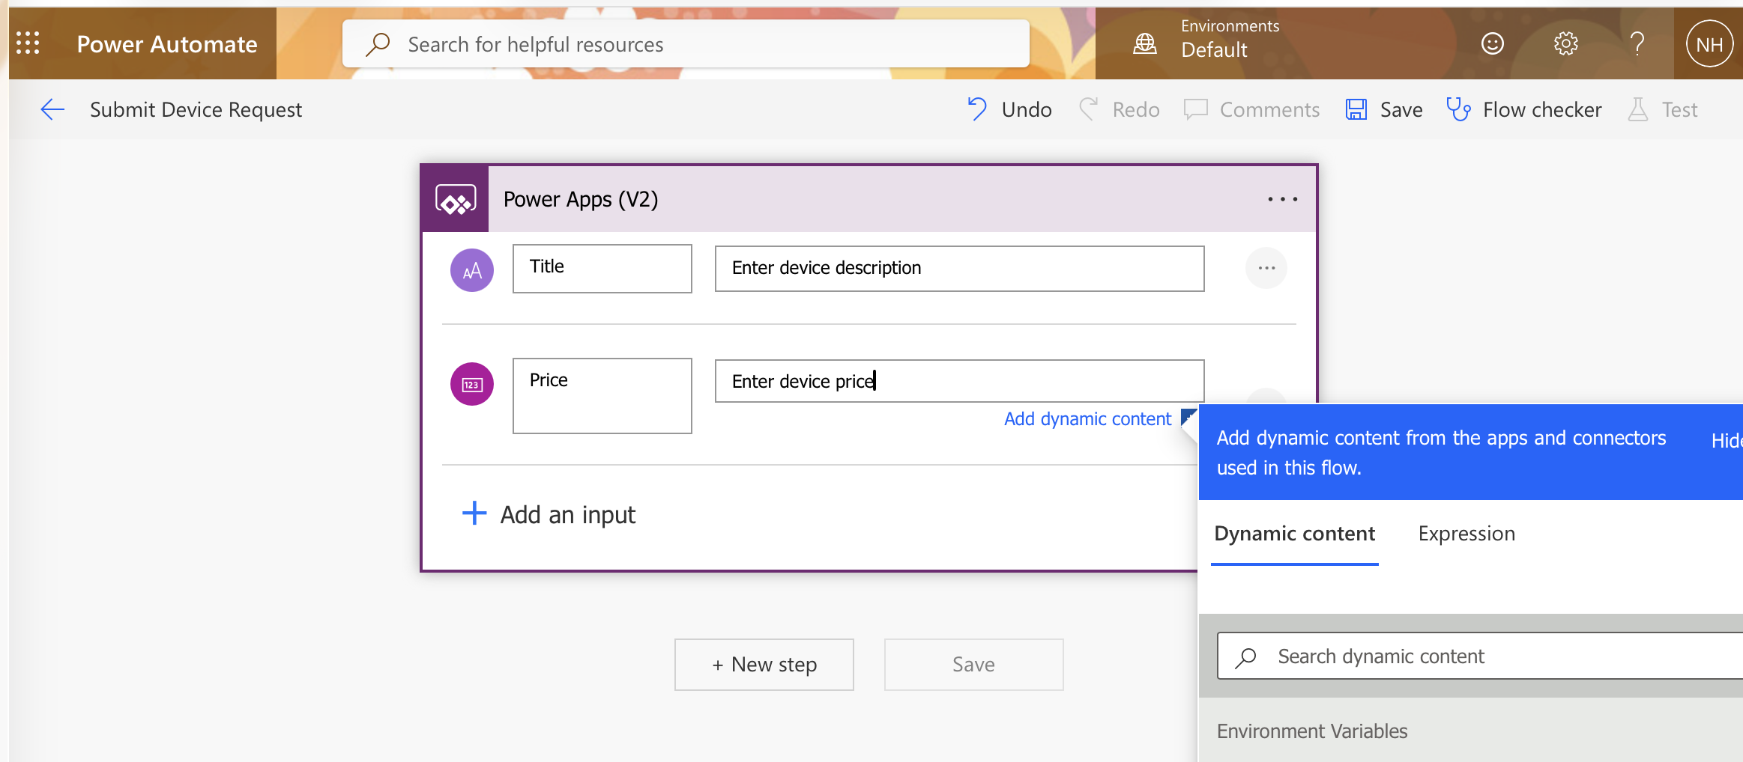The height and width of the screenshot is (762, 1743).
Task: Open the help question mark icon
Action: [1637, 44]
